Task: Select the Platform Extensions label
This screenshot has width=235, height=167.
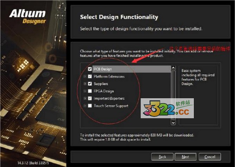Action: tap(109, 77)
